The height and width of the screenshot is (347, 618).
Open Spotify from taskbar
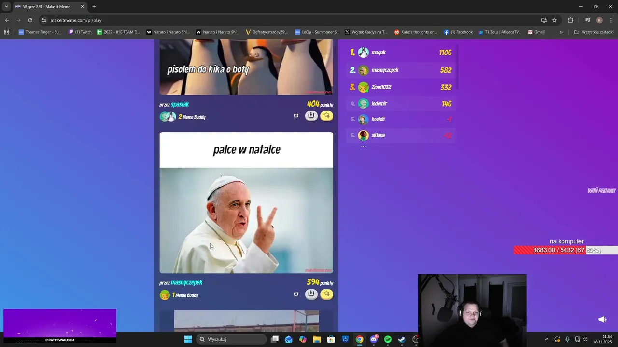click(388, 339)
